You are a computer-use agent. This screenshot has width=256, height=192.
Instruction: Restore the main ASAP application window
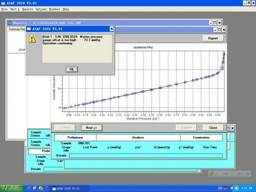coord(249,3)
